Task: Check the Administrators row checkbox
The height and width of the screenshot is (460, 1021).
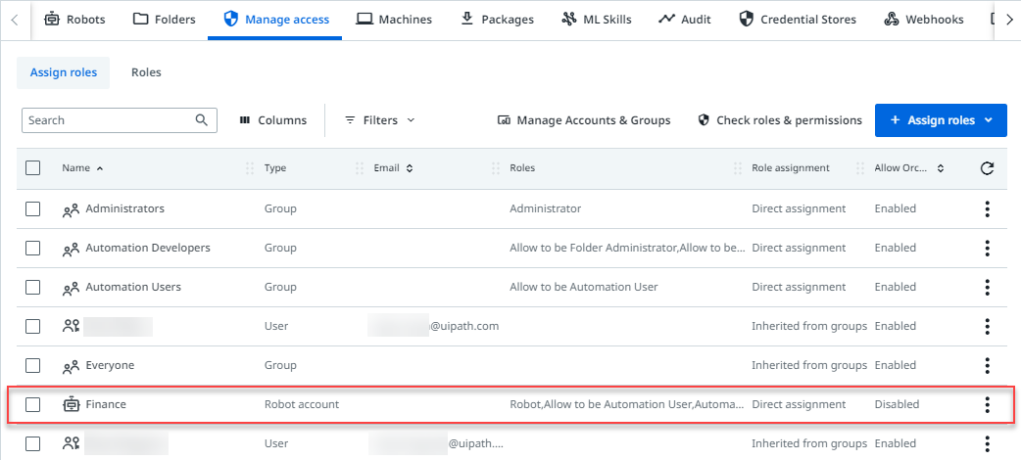Action: tap(32, 208)
